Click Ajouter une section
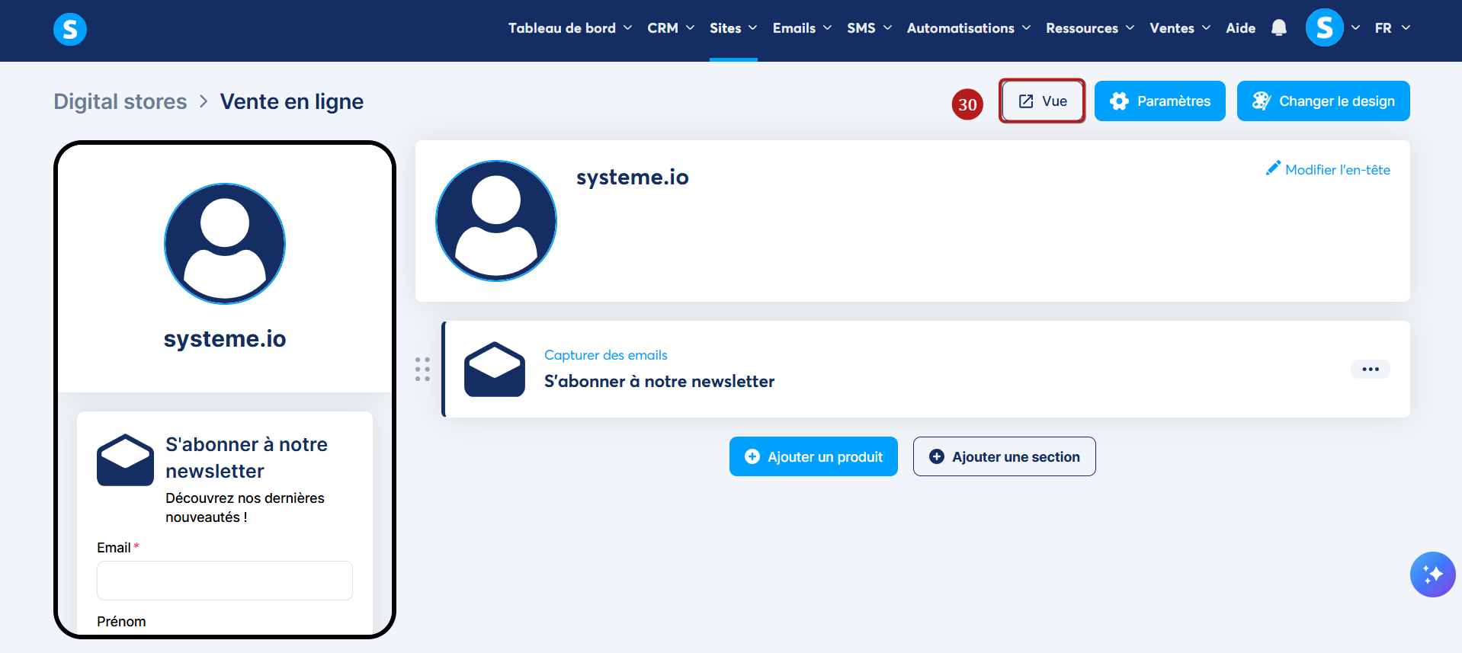The width and height of the screenshot is (1462, 653). [x=1005, y=456]
